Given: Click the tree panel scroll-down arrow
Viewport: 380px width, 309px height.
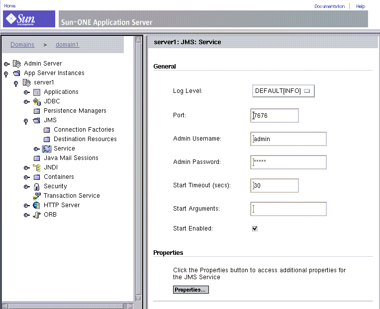Looking at the screenshot, I should pyautogui.click(x=138, y=298).
